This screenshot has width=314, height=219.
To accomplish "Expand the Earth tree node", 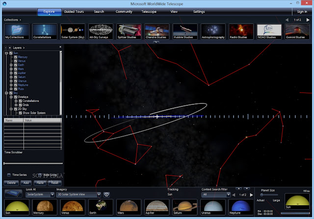I will click(x=11, y=65).
